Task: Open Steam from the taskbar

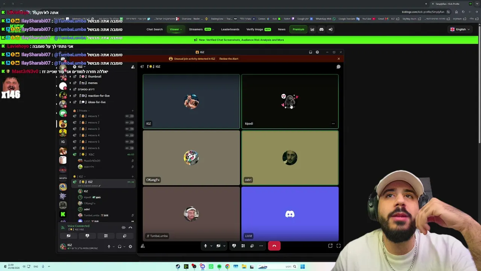Action: click(x=178, y=266)
